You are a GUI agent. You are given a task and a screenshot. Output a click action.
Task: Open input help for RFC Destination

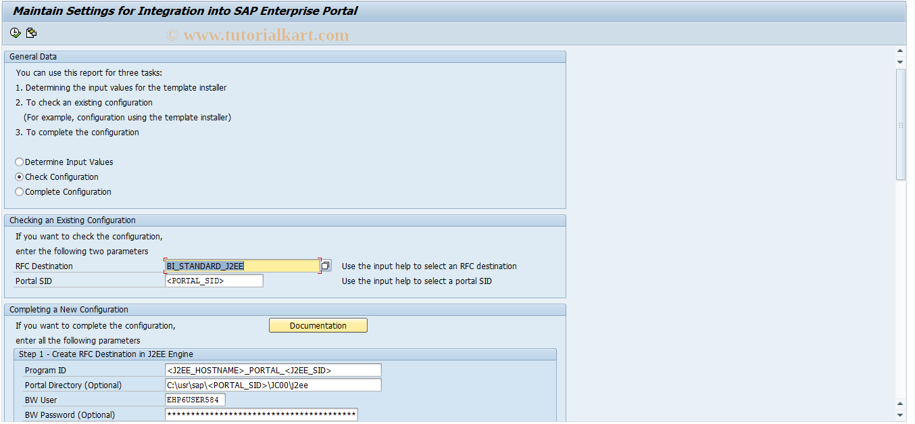[x=326, y=266]
